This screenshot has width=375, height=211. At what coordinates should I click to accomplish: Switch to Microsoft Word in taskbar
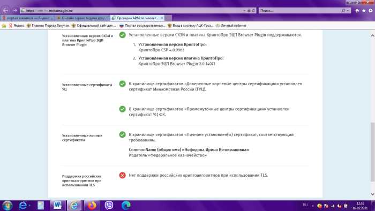[58, 206]
